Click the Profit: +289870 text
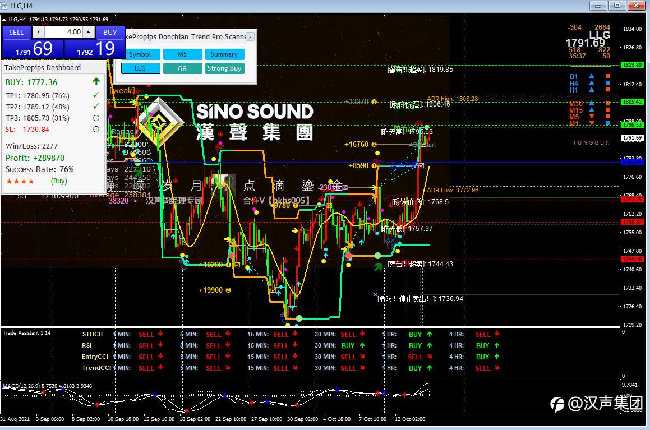 [35, 158]
